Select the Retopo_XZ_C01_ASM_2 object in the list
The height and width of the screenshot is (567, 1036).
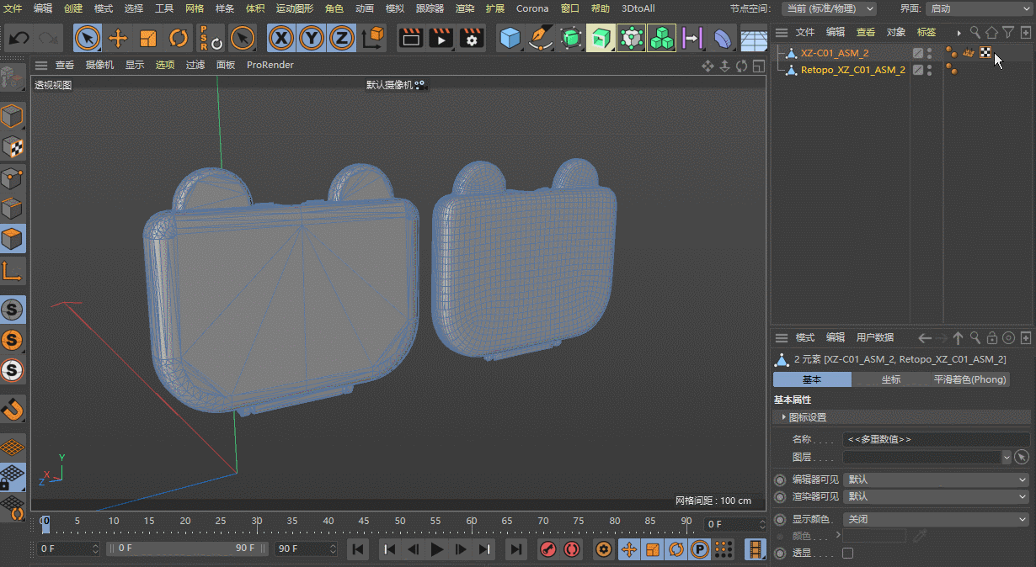[x=852, y=70]
